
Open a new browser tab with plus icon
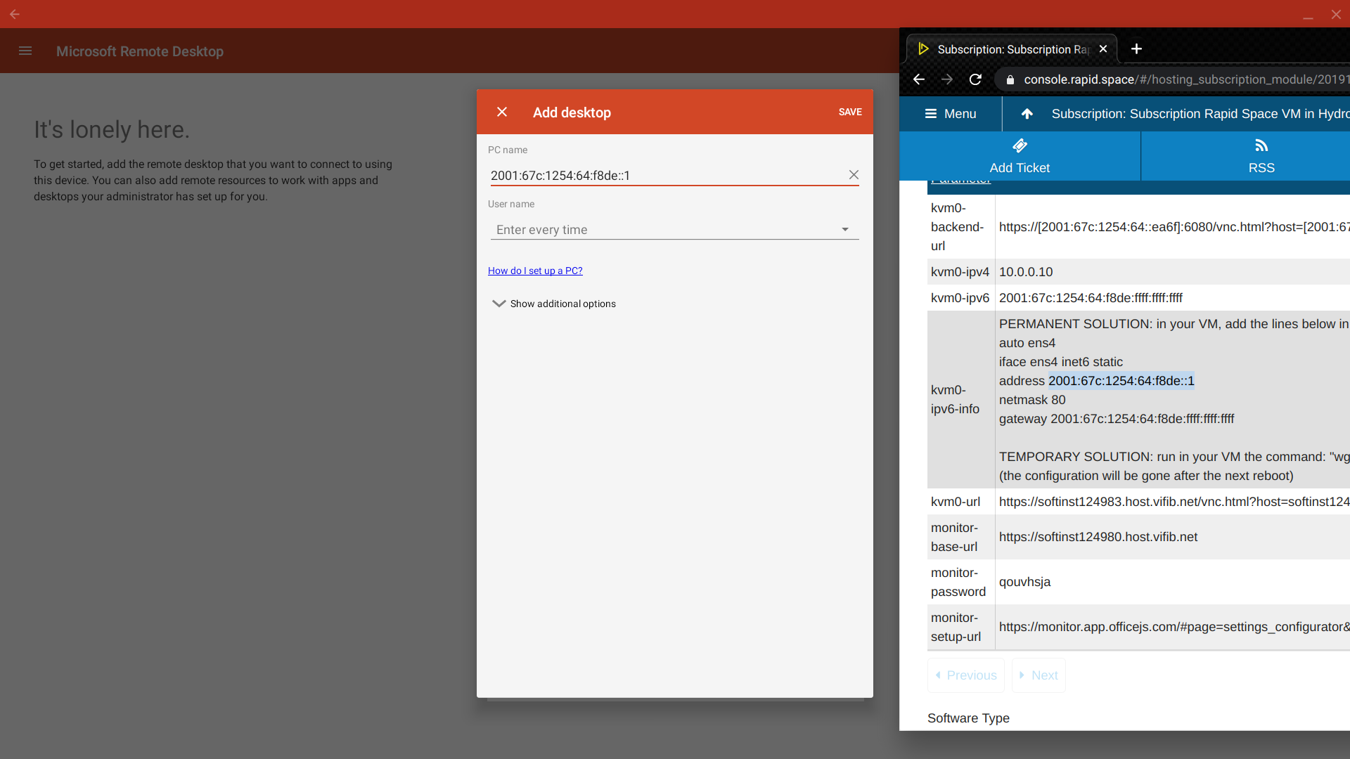coord(1136,49)
